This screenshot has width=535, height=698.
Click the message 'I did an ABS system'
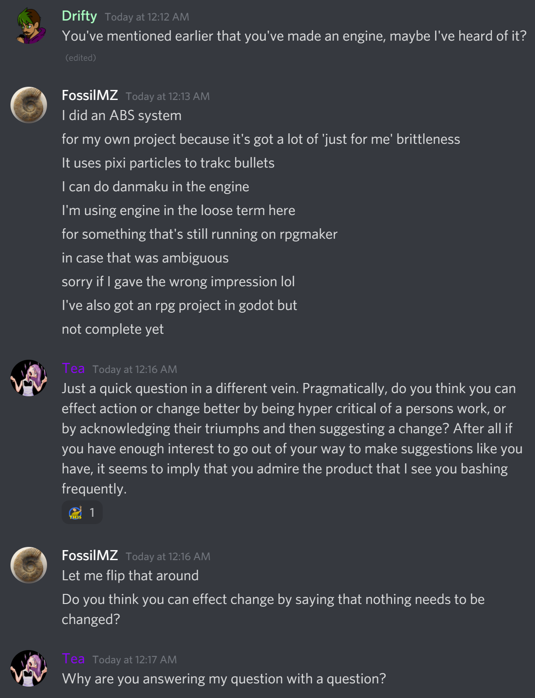pyautogui.click(x=121, y=115)
